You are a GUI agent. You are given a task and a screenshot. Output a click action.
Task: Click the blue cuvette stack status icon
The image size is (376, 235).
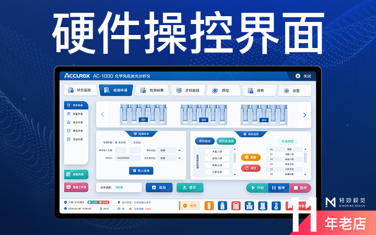(250, 206)
